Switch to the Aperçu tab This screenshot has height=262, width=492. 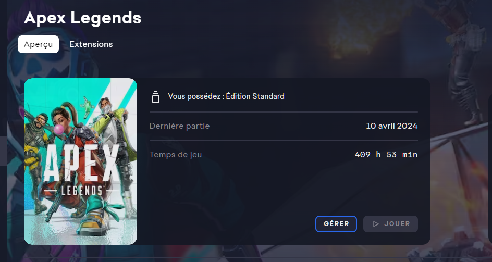coord(38,44)
